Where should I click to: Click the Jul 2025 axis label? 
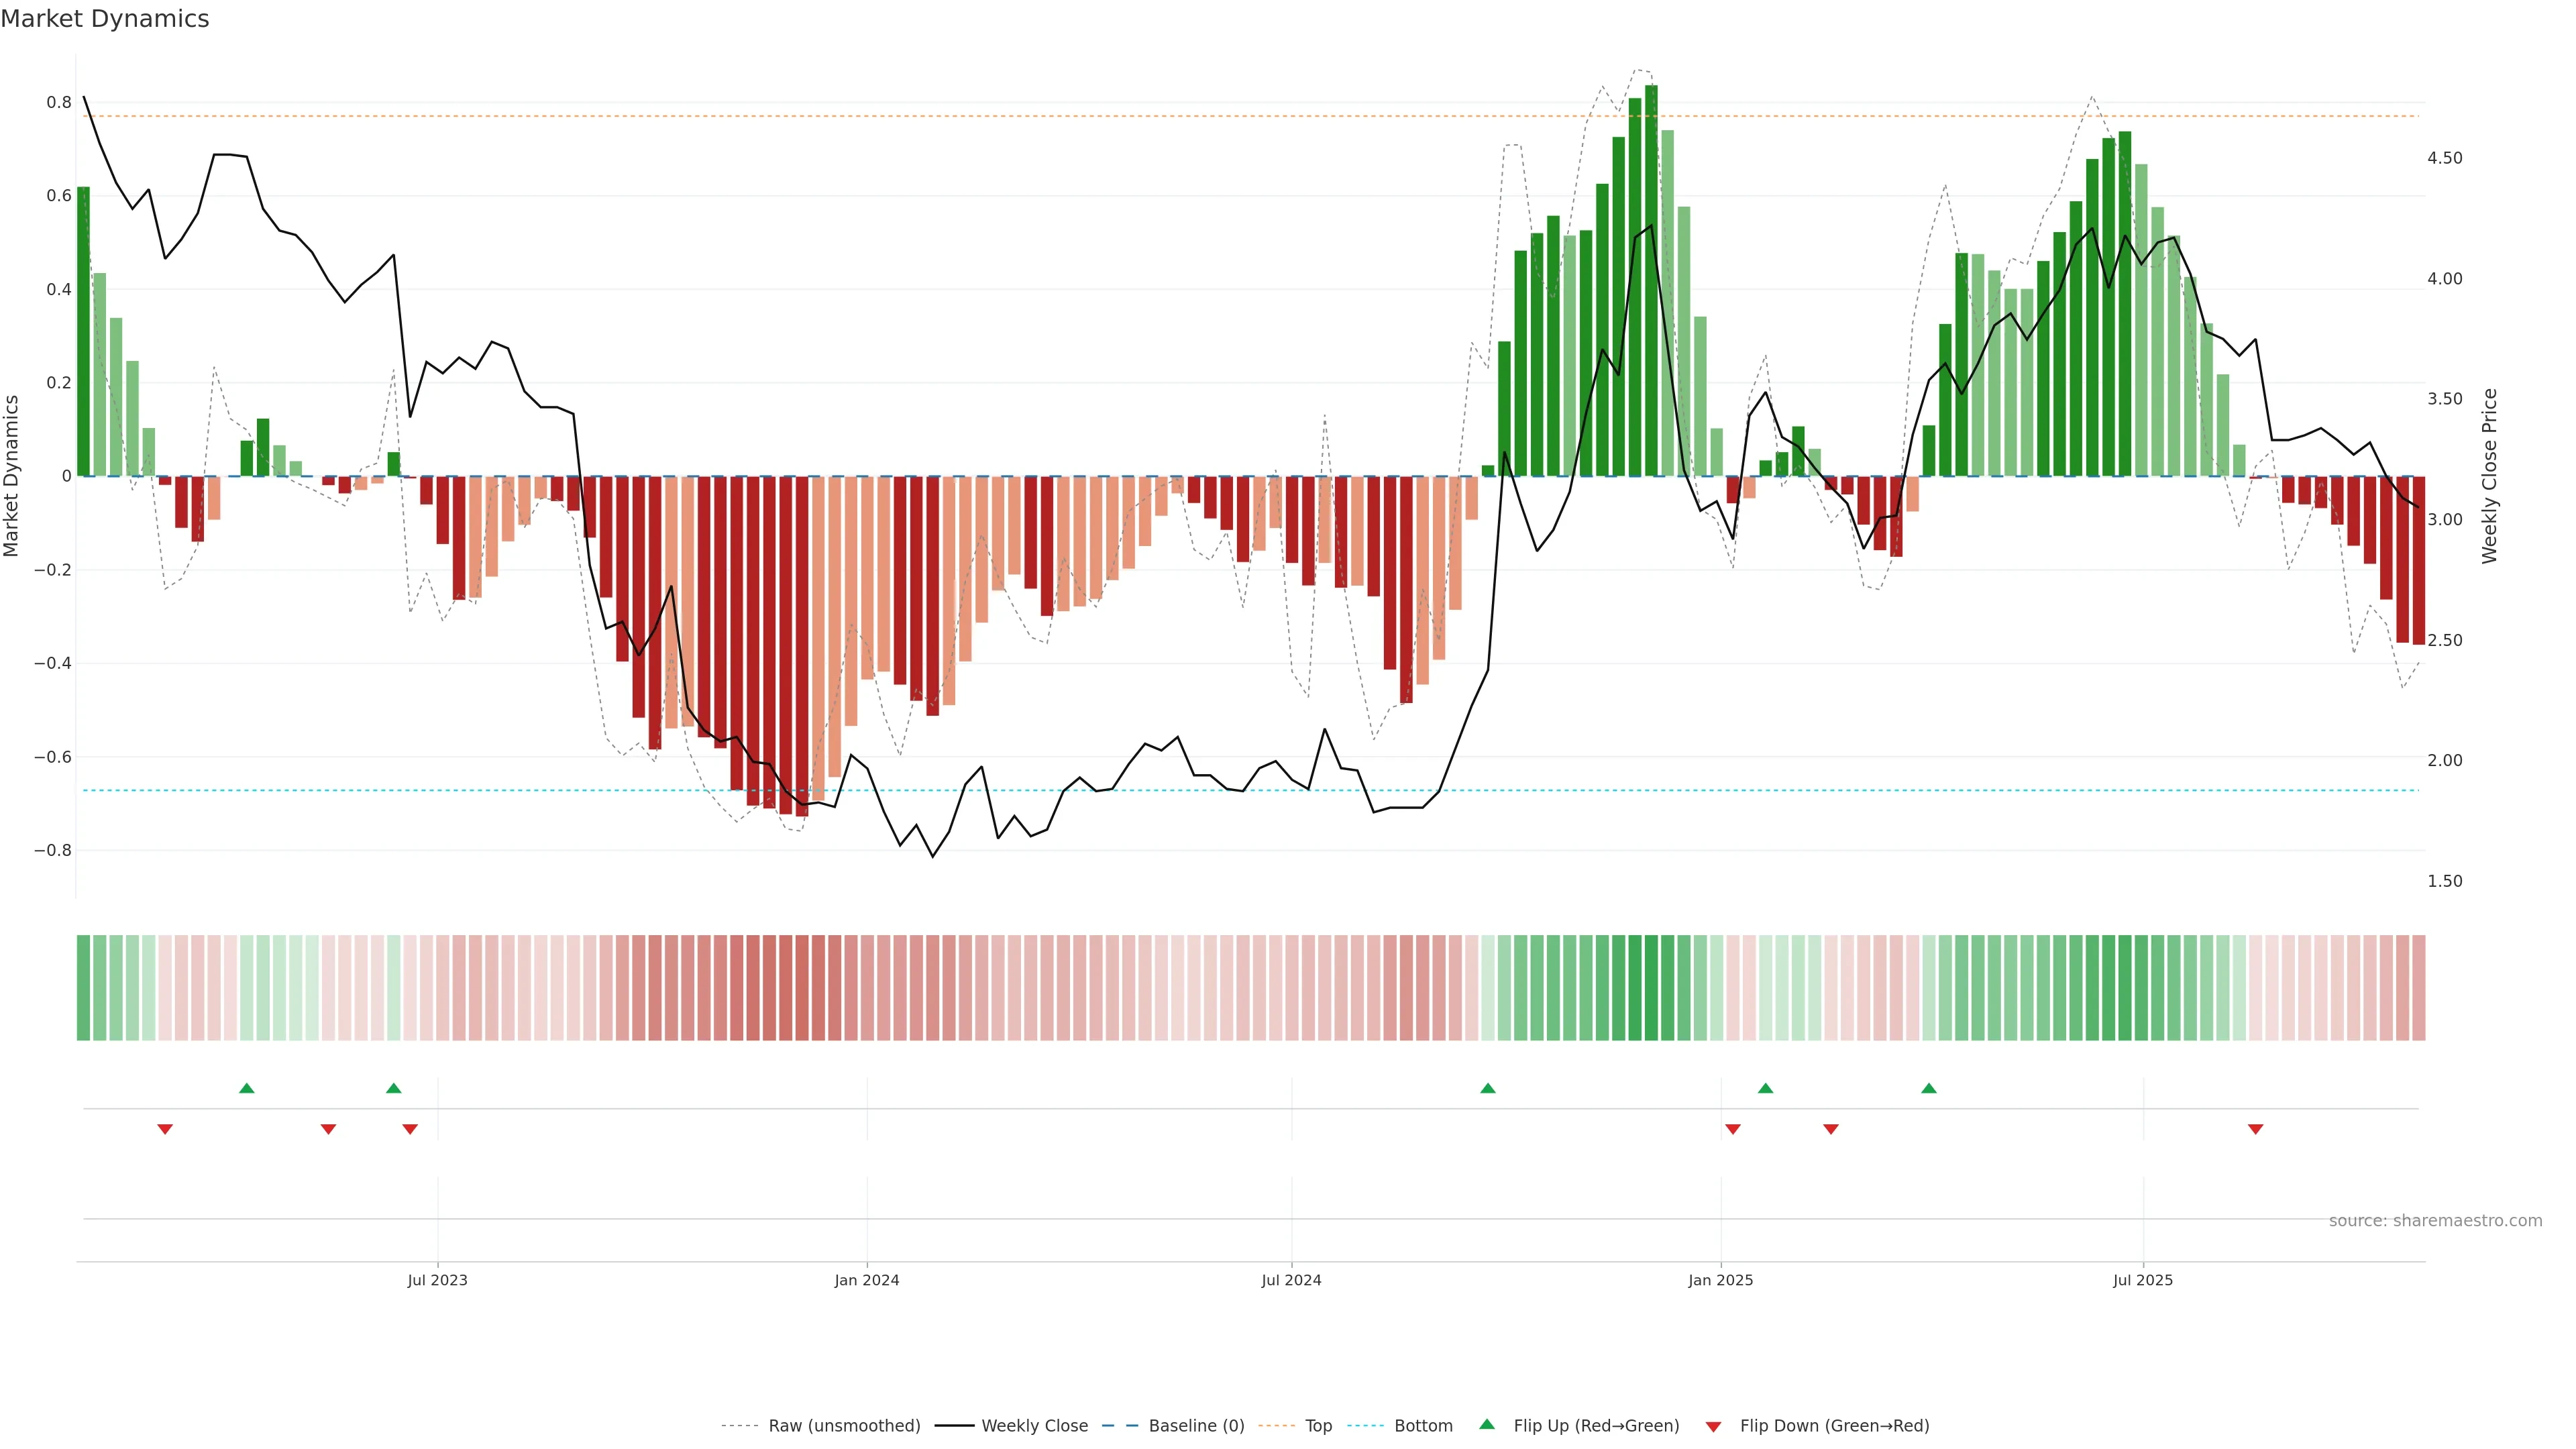click(x=2143, y=1280)
